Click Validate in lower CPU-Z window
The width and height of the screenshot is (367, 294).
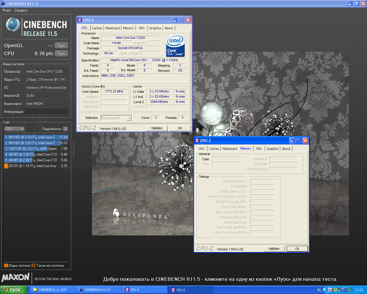274,249
